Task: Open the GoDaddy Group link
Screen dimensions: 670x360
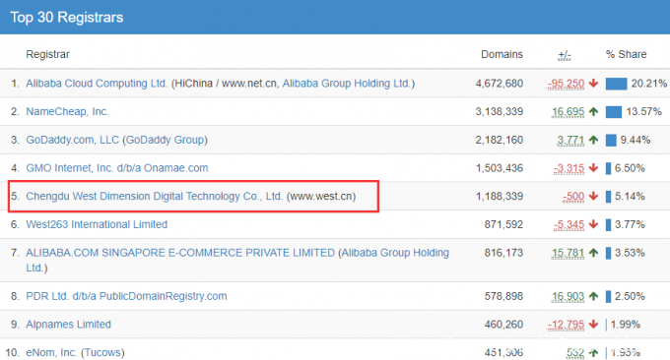Action: 165,140
